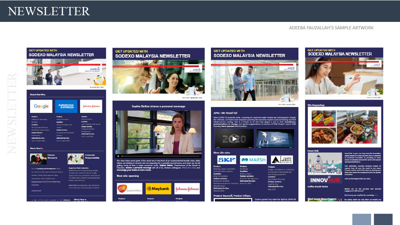Open the Site Happenings food photo
400x225 pixels.
coord(344,126)
